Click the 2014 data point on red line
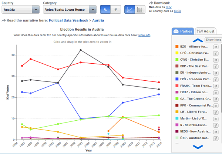 (x=159, y=82)
